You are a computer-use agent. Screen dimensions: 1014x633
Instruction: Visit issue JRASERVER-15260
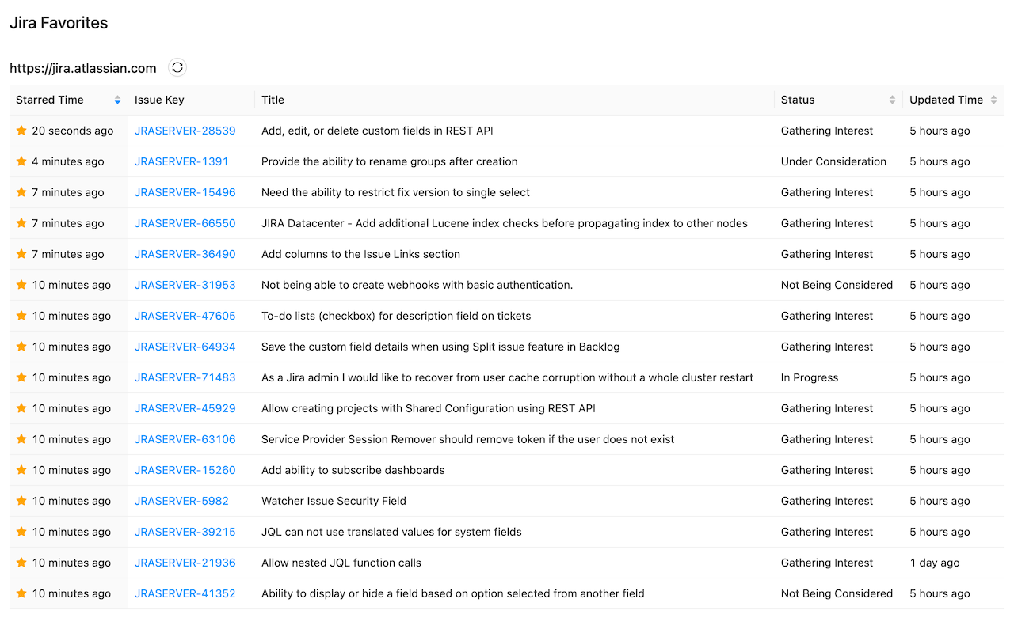pyautogui.click(x=185, y=470)
